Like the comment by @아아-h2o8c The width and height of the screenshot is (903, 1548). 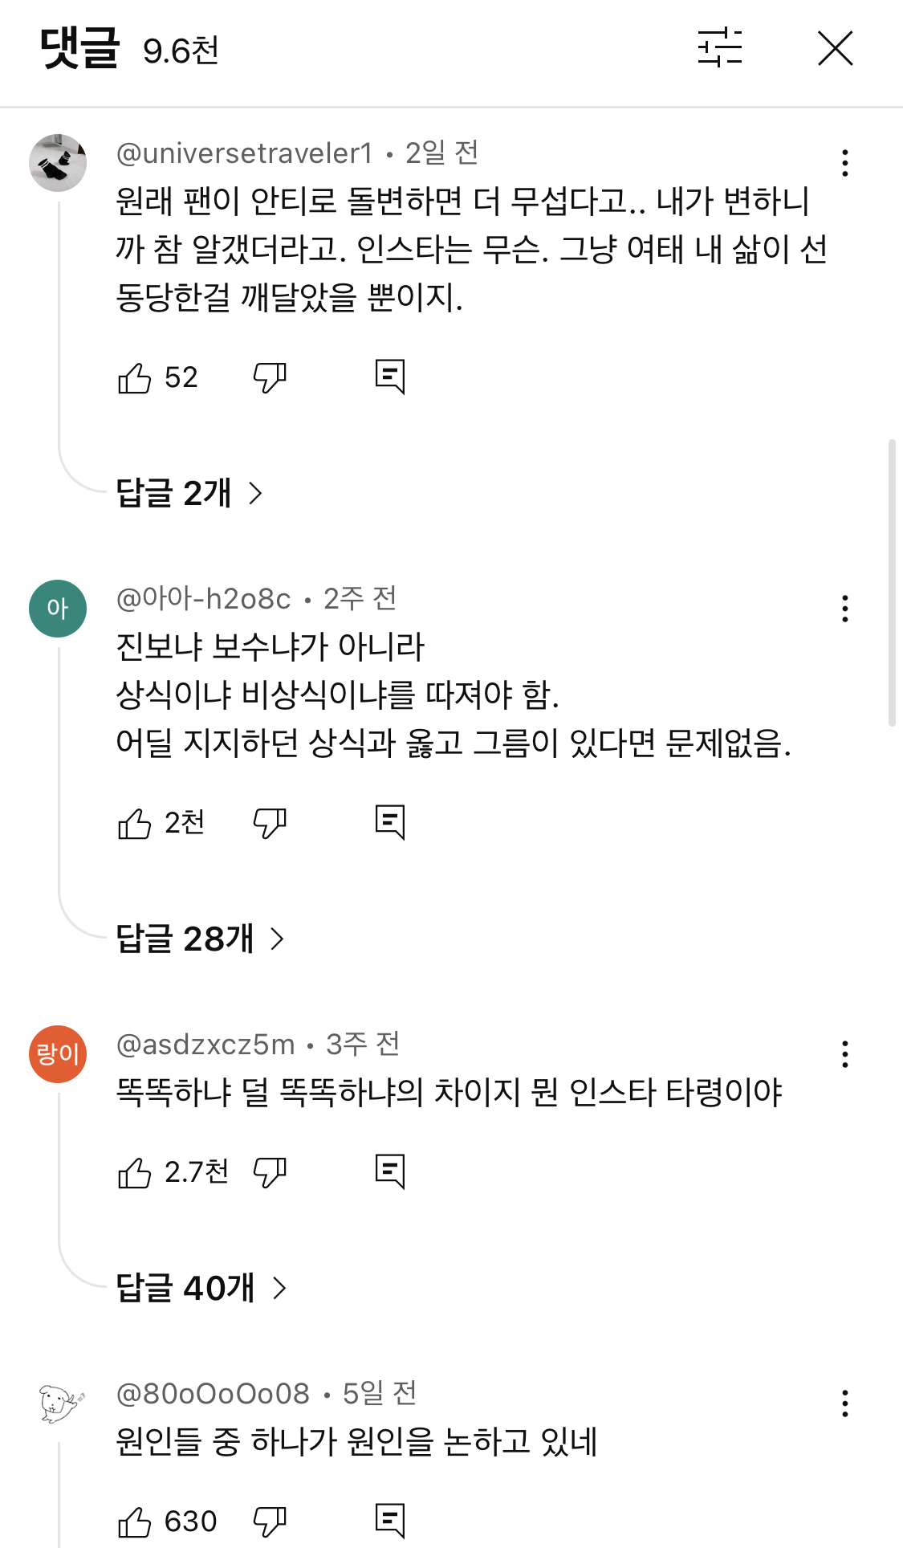pyautogui.click(x=134, y=823)
